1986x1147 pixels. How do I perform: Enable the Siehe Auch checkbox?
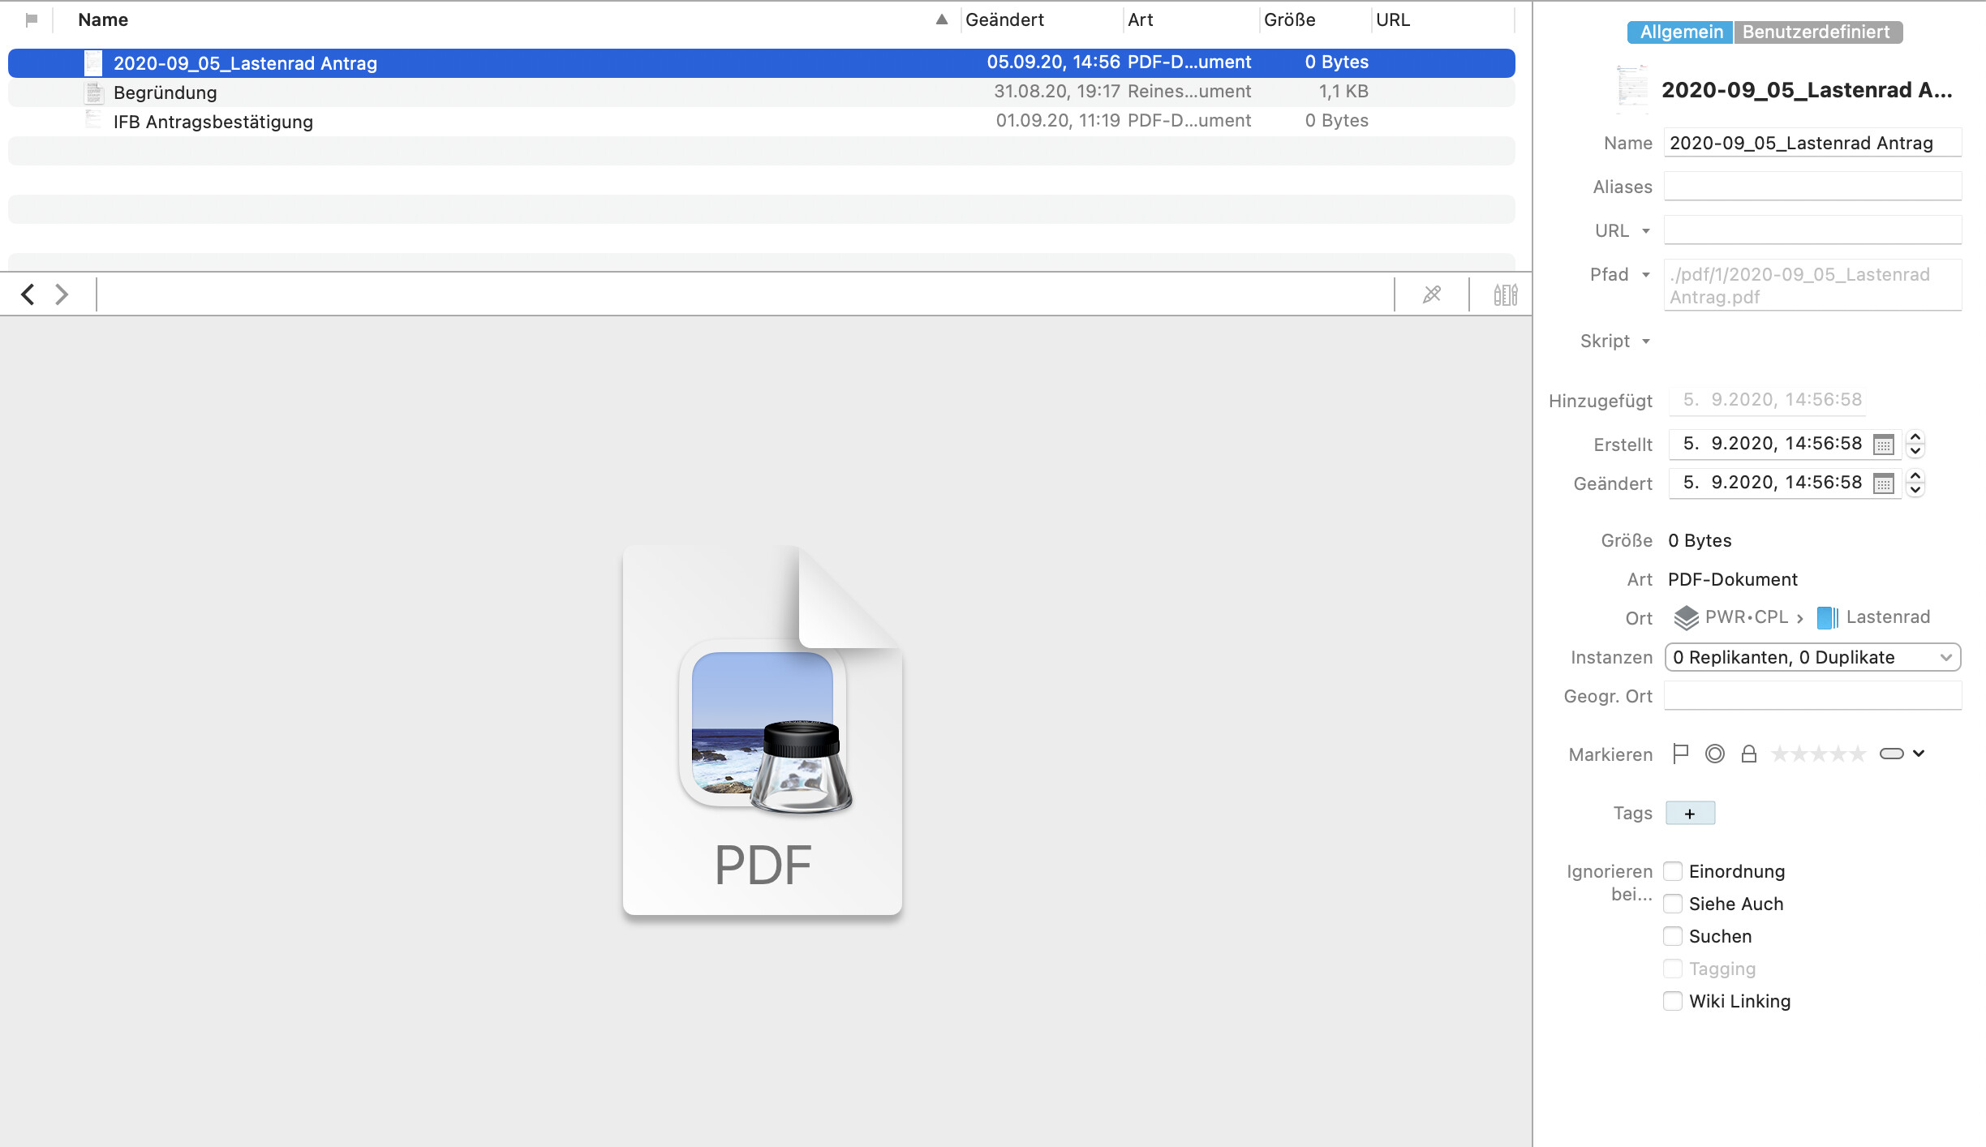click(1673, 904)
